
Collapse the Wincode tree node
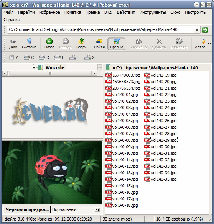click(x=33, y=67)
